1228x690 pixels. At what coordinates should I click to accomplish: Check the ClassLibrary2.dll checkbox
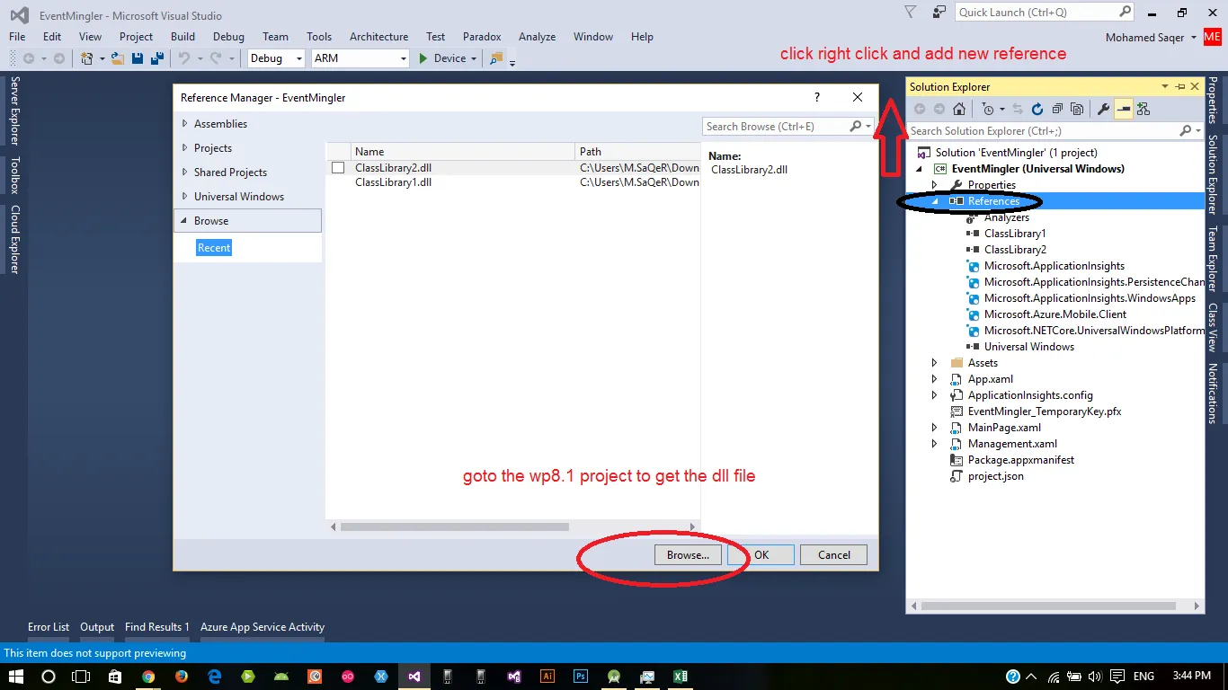pos(338,168)
